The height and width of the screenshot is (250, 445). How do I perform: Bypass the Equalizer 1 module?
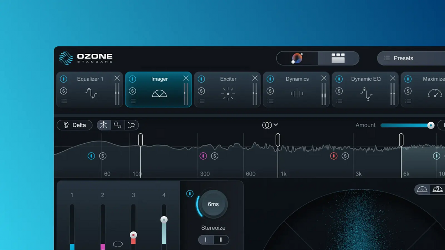pyautogui.click(x=63, y=79)
